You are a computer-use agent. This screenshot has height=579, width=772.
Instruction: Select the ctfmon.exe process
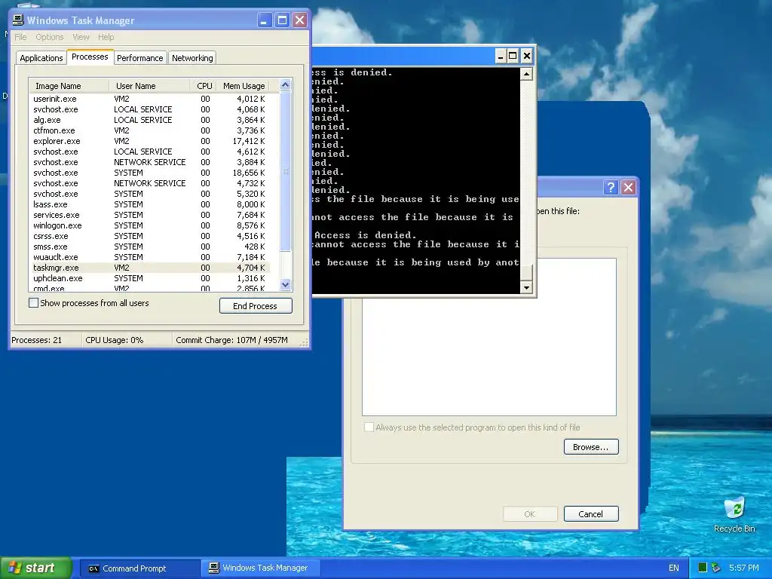(149, 130)
